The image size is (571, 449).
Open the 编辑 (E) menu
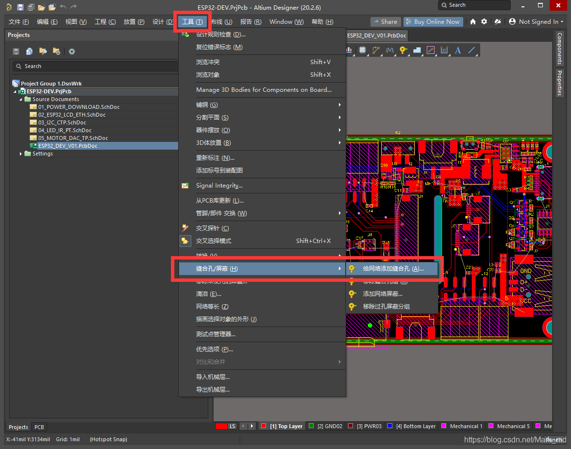[47, 22]
